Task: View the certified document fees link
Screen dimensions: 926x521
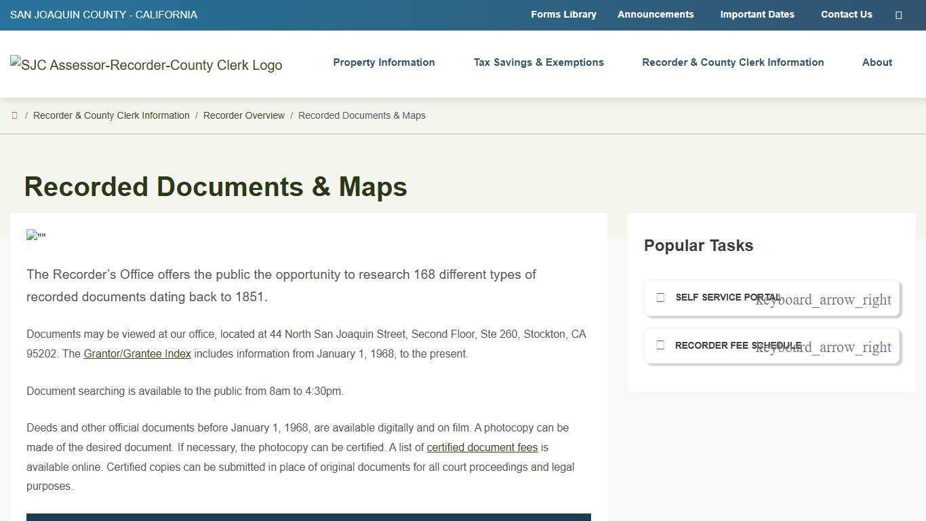Action: point(482,447)
